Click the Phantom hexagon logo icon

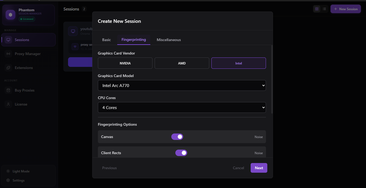[10, 15]
